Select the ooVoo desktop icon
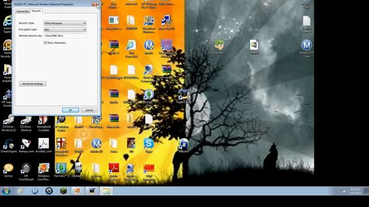The image size is (369, 207). pos(9,170)
